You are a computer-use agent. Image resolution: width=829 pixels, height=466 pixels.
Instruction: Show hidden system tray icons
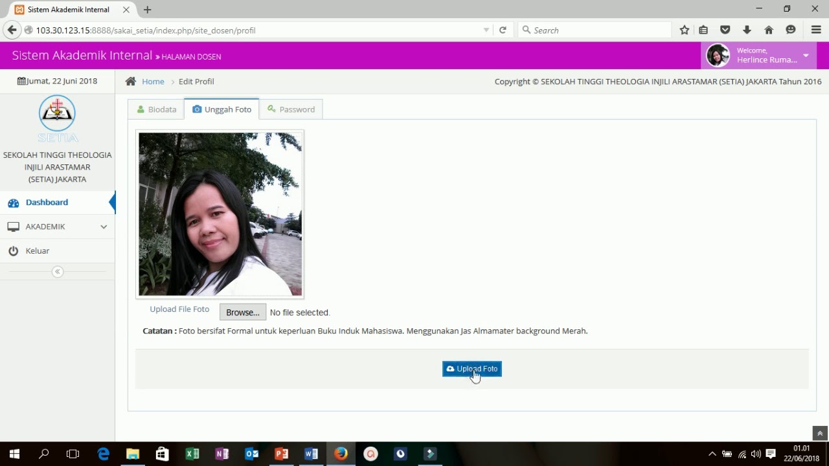point(712,454)
